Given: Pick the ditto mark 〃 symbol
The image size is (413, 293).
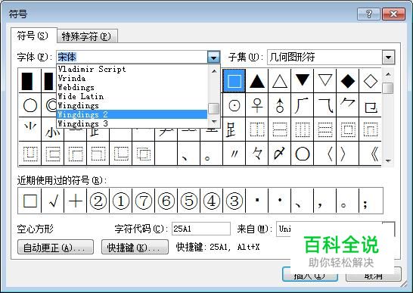Looking at the screenshot, I should (x=234, y=154).
